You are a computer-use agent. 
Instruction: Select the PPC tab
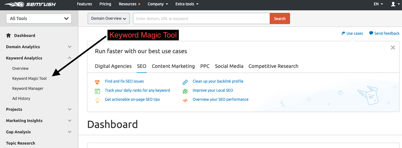pos(205,66)
